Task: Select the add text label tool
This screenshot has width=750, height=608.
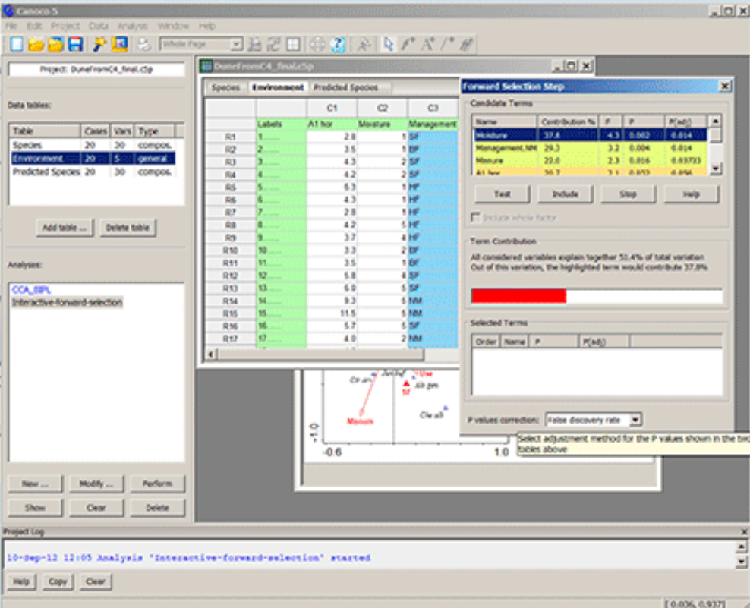Action: click(x=427, y=44)
